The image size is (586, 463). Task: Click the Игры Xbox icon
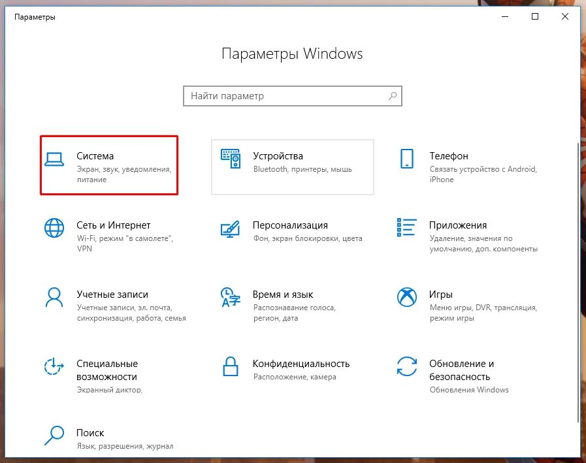pos(406,297)
